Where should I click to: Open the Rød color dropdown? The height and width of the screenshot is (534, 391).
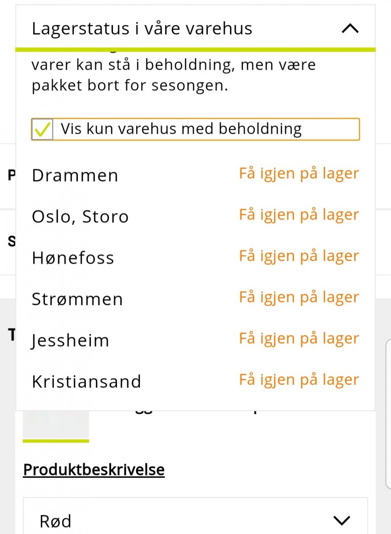195,521
